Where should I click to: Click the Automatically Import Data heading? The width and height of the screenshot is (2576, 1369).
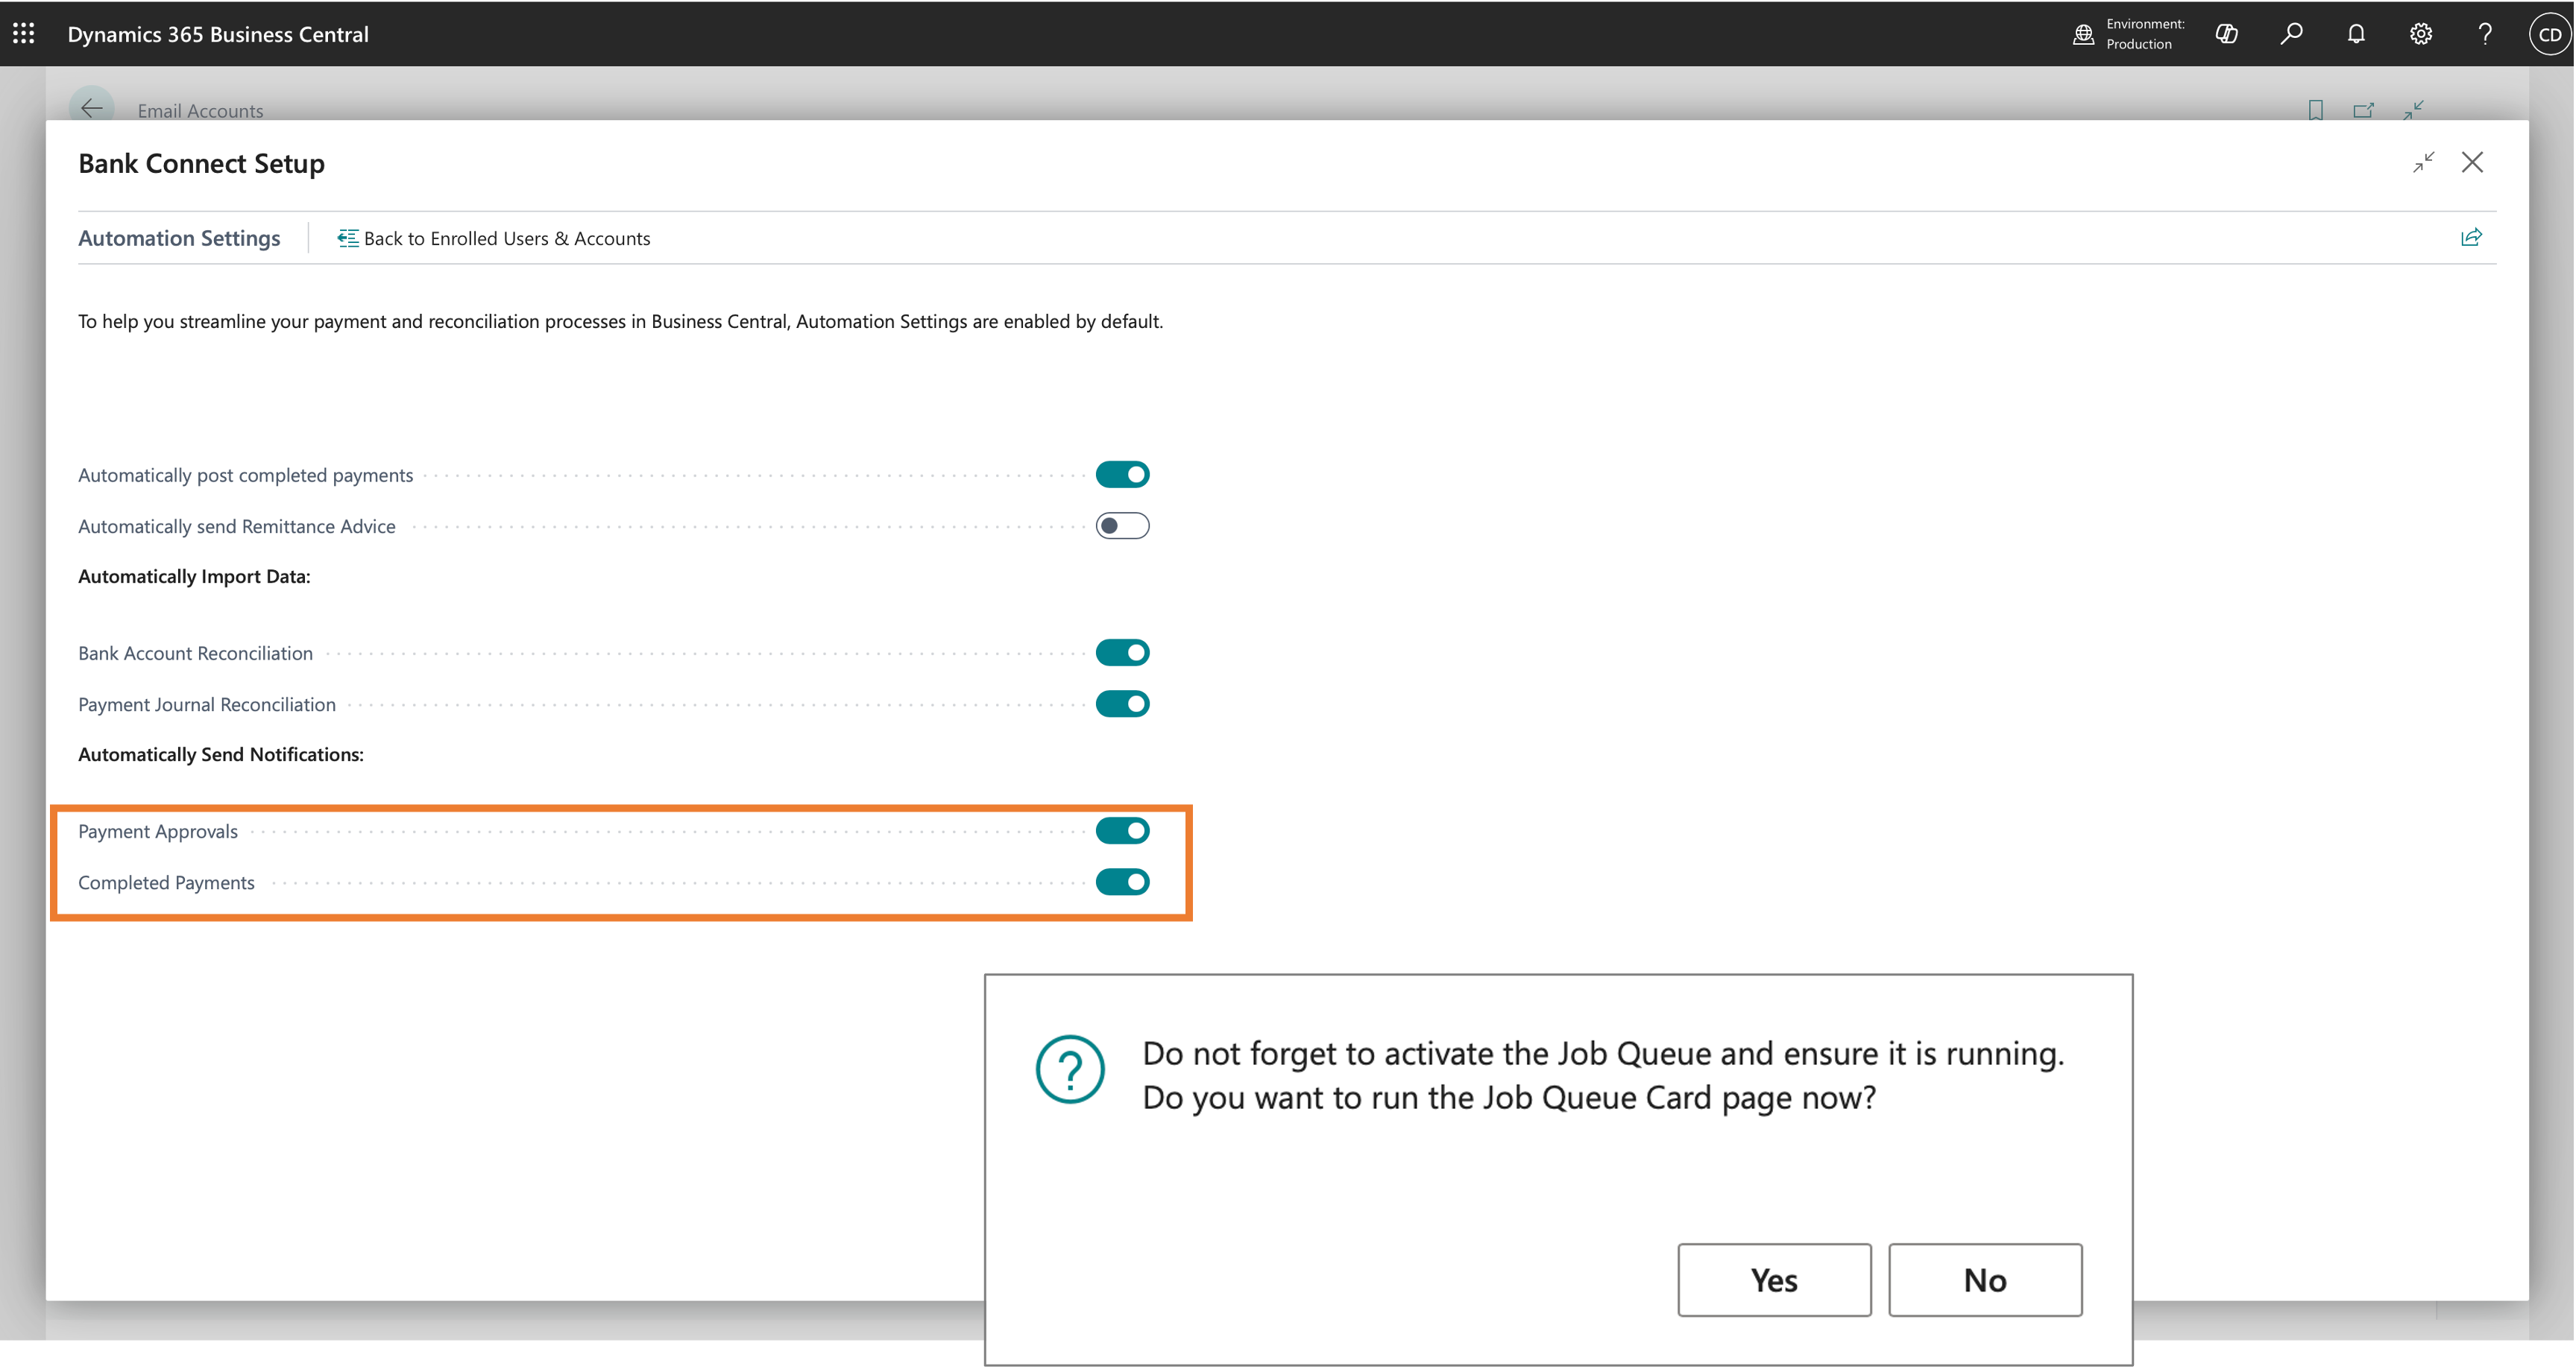194,577
